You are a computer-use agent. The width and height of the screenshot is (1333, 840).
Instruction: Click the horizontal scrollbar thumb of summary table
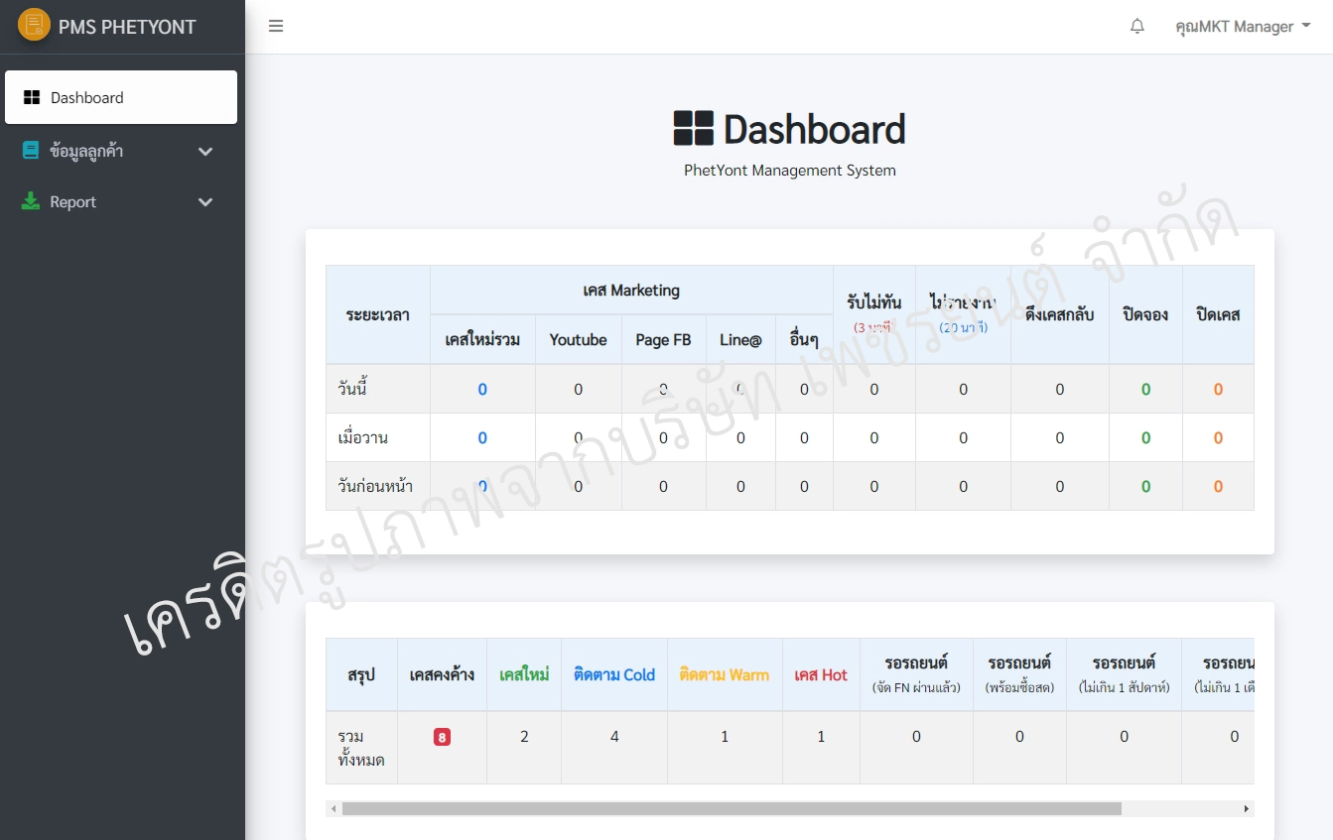pos(732,809)
